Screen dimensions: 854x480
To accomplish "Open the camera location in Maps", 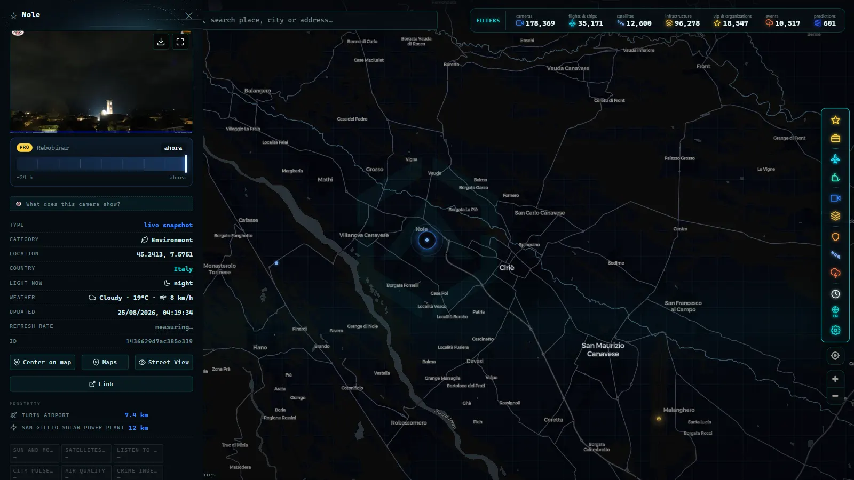I will click(x=105, y=362).
